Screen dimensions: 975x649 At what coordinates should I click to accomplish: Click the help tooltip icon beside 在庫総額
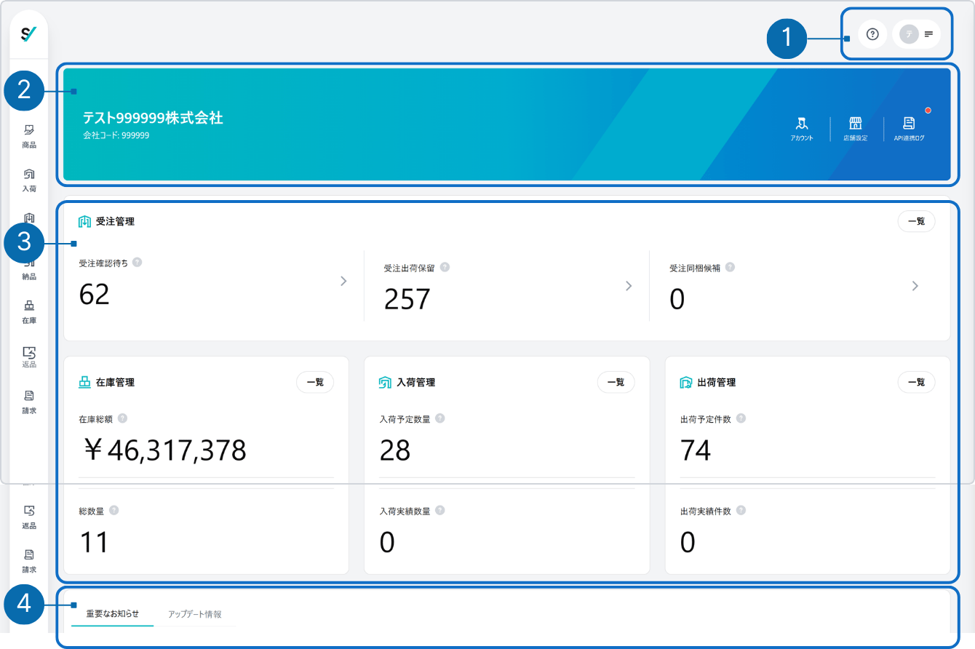coord(122,418)
